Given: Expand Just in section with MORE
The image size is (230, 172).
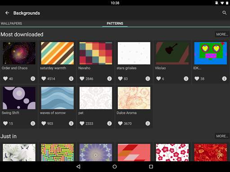Looking at the screenshot, I should pyautogui.click(x=222, y=136).
